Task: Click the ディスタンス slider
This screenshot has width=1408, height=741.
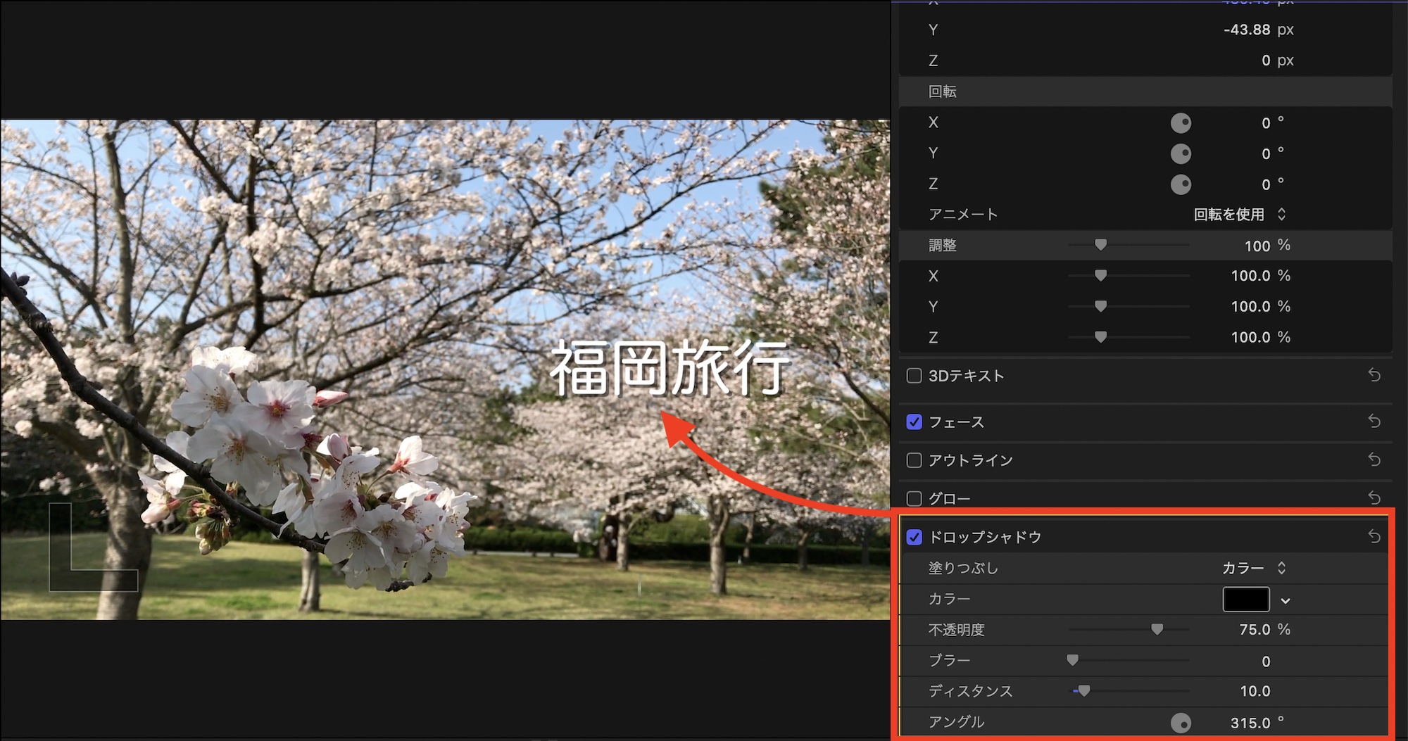Action: point(1129,691)
